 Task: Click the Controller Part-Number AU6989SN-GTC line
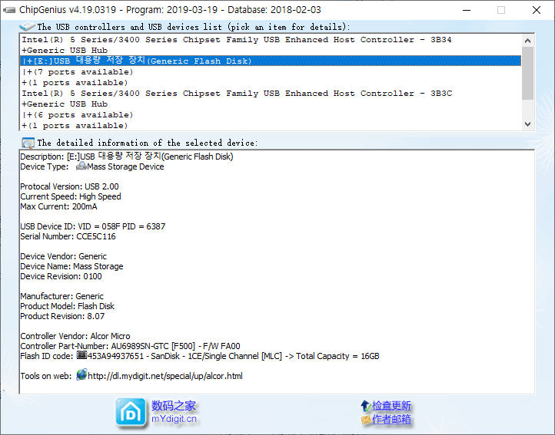click(130, 346)
